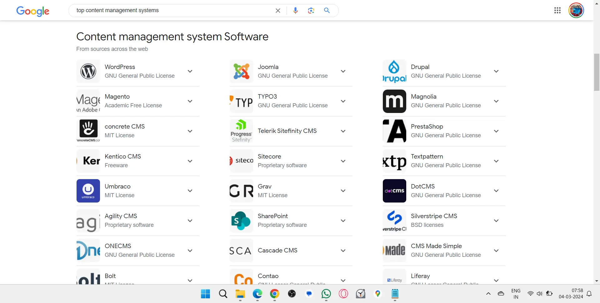
Task: Expand the TYPO3 entry chevron
Action: click(x=343, y=101)
